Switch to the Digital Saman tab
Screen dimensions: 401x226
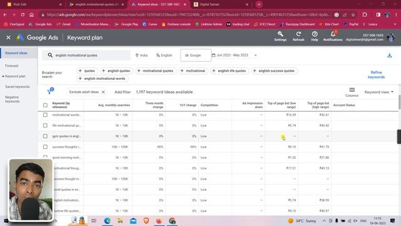click(221, 4)
